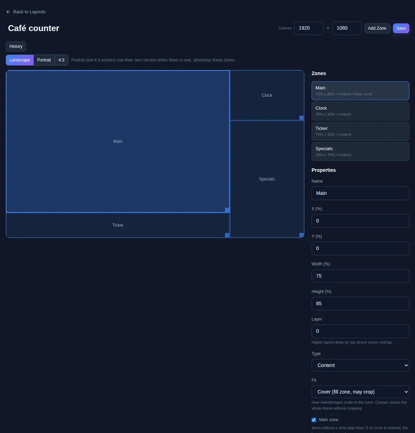Edit the canvas width 1920 field
Viewport: 415px width, 433px height.
(309, 28)
